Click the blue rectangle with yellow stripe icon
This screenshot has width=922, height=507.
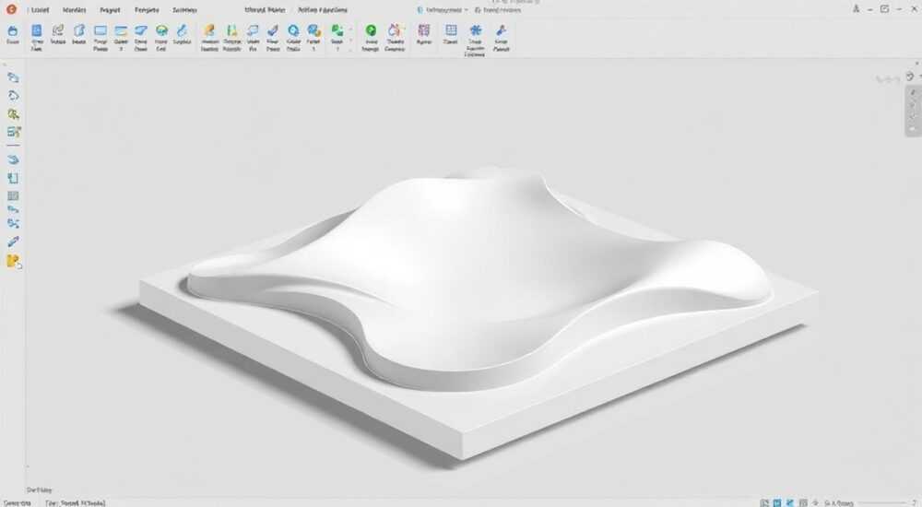tap(121, 30)
